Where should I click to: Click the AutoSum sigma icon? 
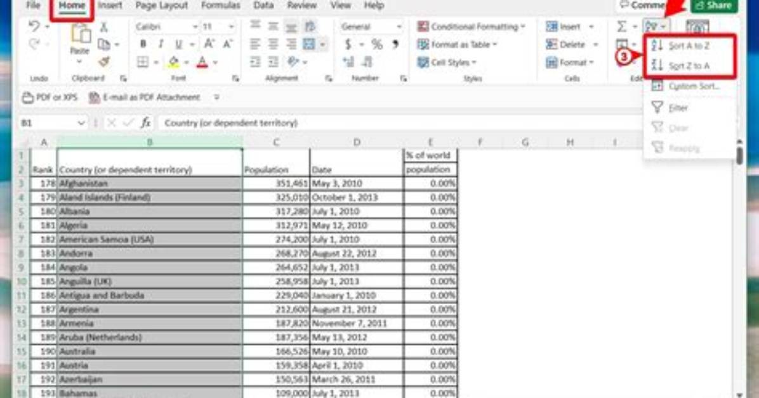pos(622,27)
